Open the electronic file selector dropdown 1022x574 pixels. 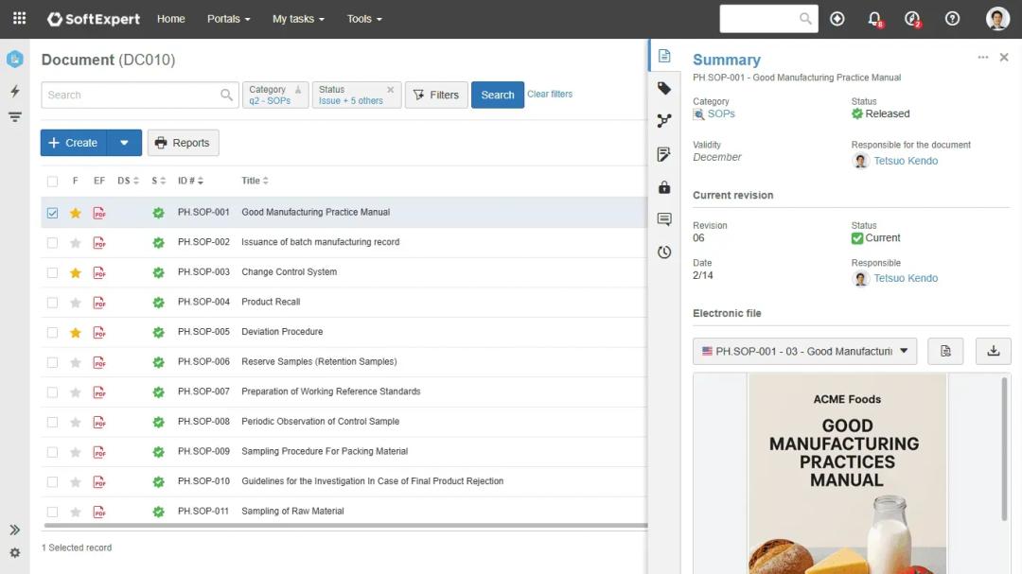(804, 351)
